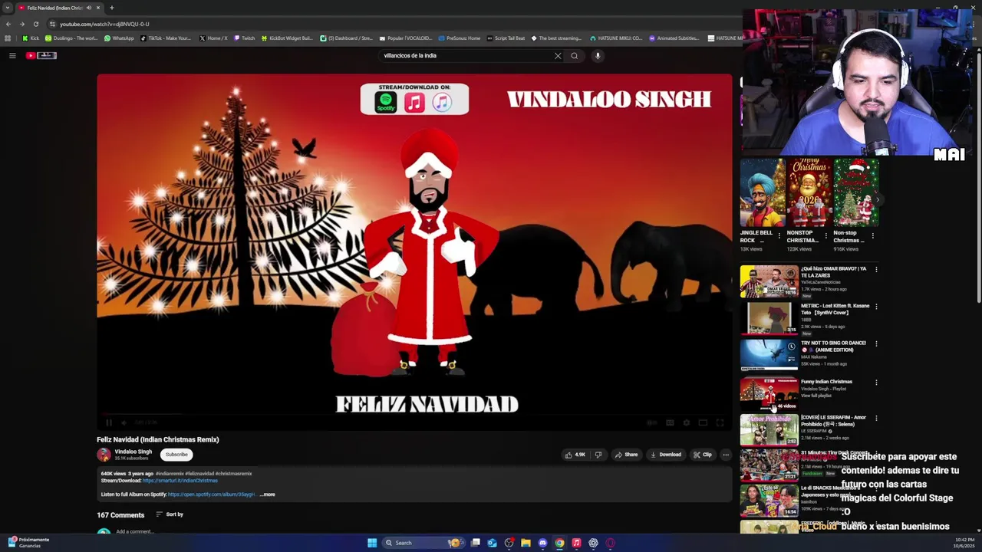Download the video via Download button
The width and height of the screenshot is (982, 552).
click(x=665, y=455)
